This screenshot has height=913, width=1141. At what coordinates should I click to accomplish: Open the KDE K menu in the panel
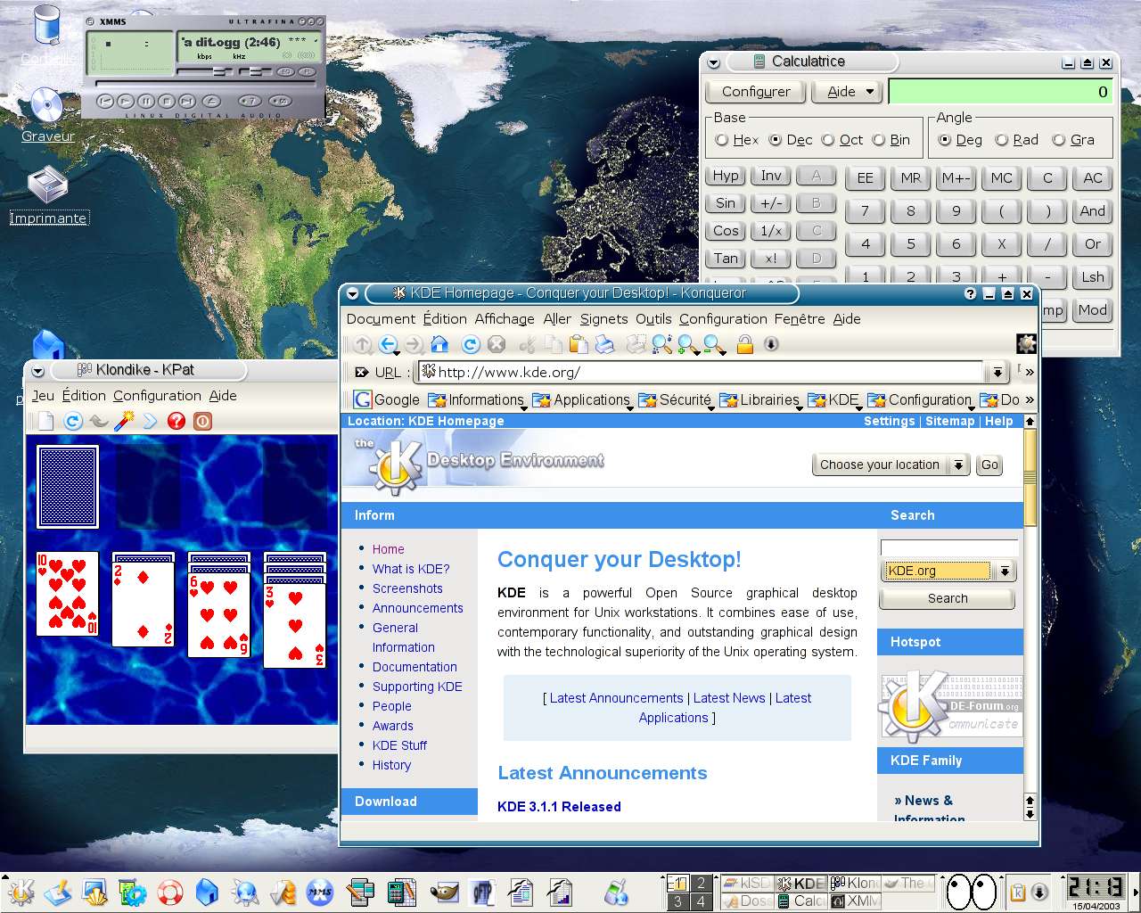pos(21,892)
